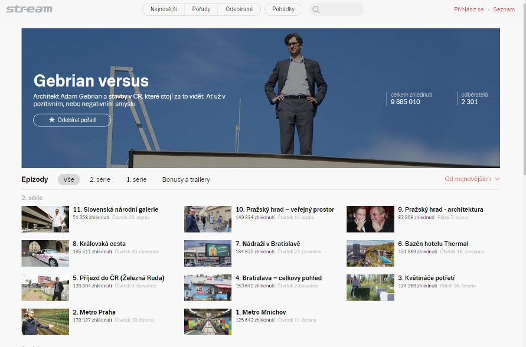The image size is (526, 347).
Task: Open the Nejnovější tab
Action: [x=164, y=9]
